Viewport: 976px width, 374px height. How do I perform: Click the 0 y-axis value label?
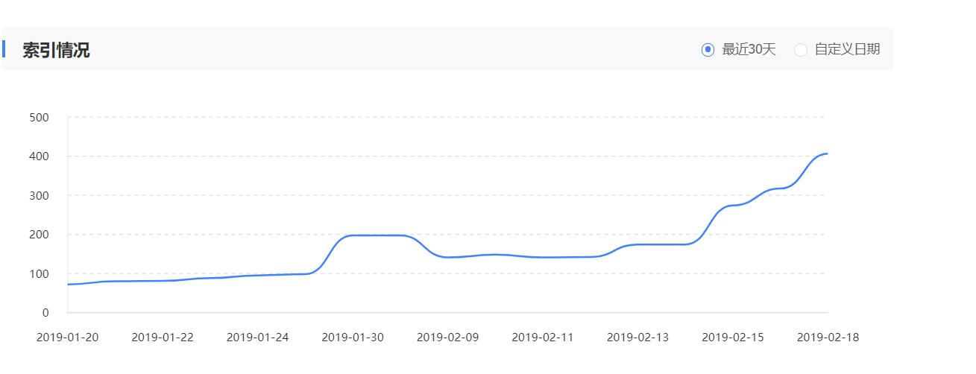click(x=45, y=313)
